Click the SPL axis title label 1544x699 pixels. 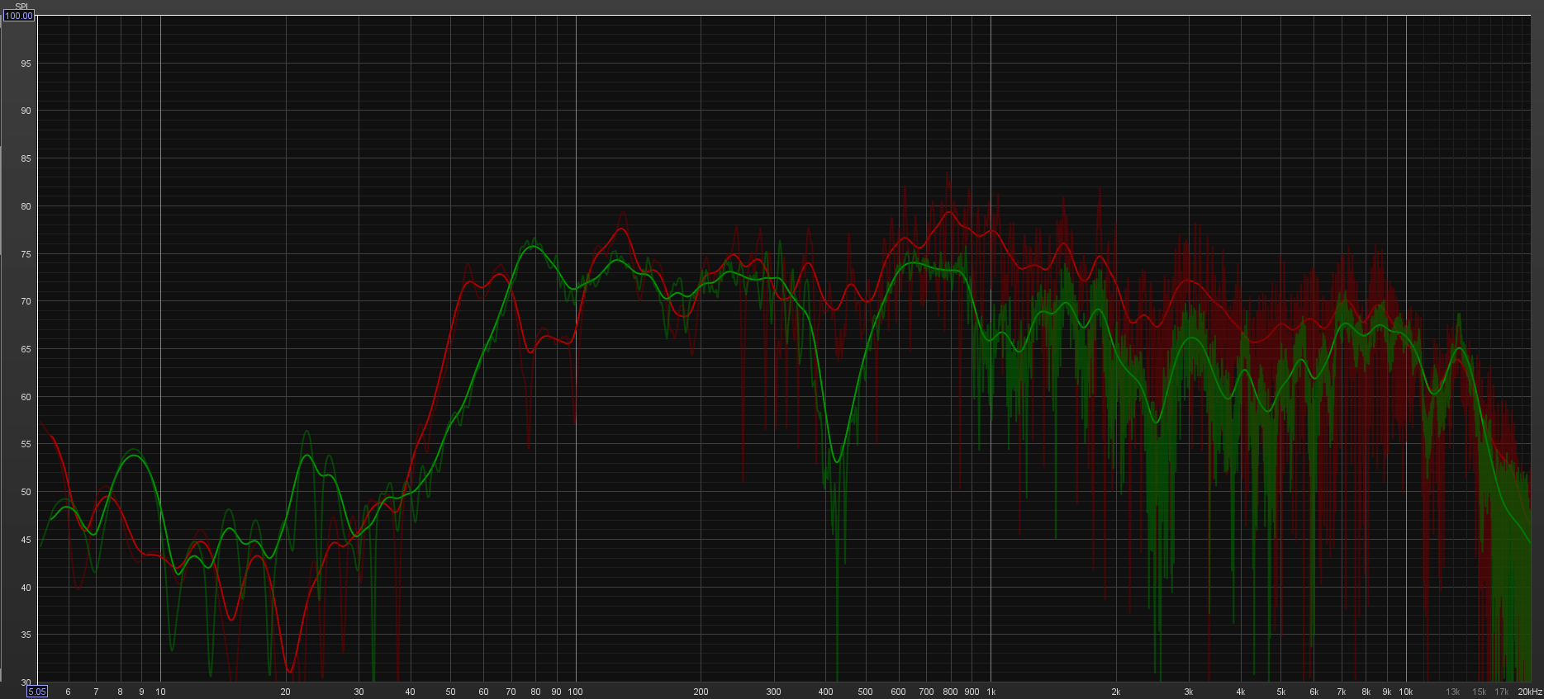pyautogui.click(x=21, y=7)
